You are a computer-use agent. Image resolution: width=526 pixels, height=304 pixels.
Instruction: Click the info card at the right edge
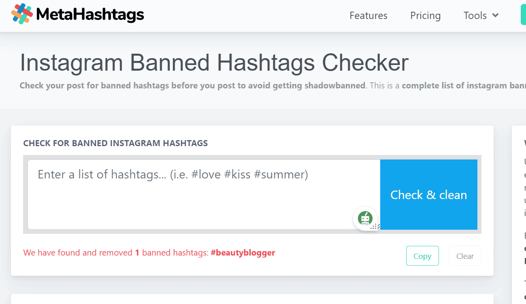pos(519,214)
